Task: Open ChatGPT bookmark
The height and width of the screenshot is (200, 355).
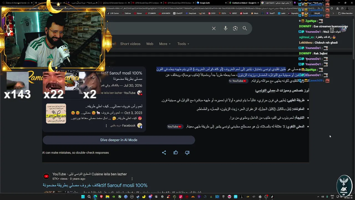Action: click(x=178, y=13)
